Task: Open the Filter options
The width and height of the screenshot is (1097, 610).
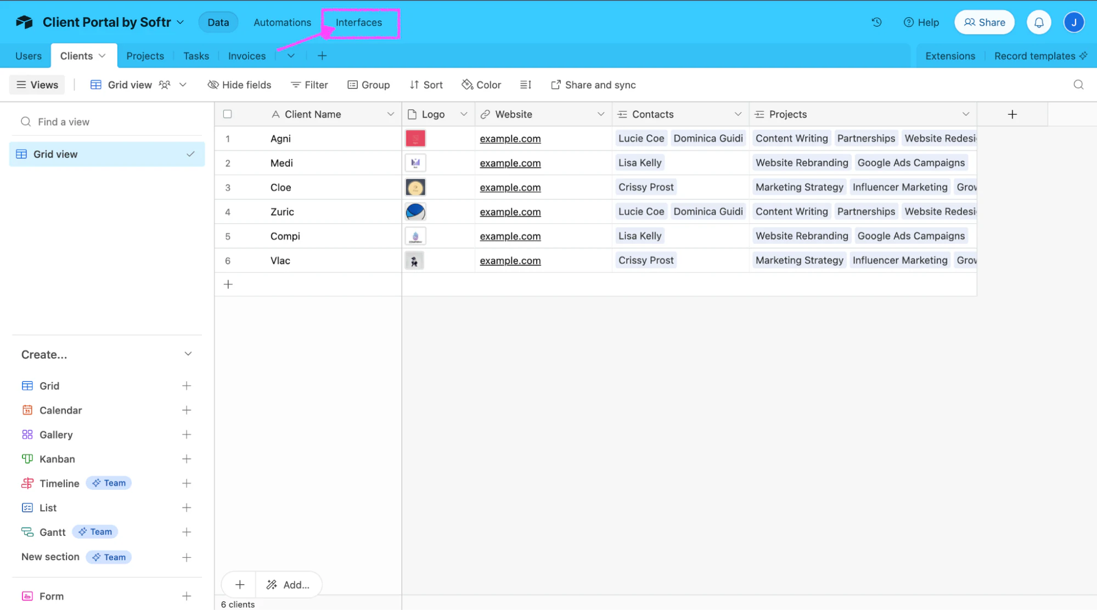Action: [x=310, y=85]
